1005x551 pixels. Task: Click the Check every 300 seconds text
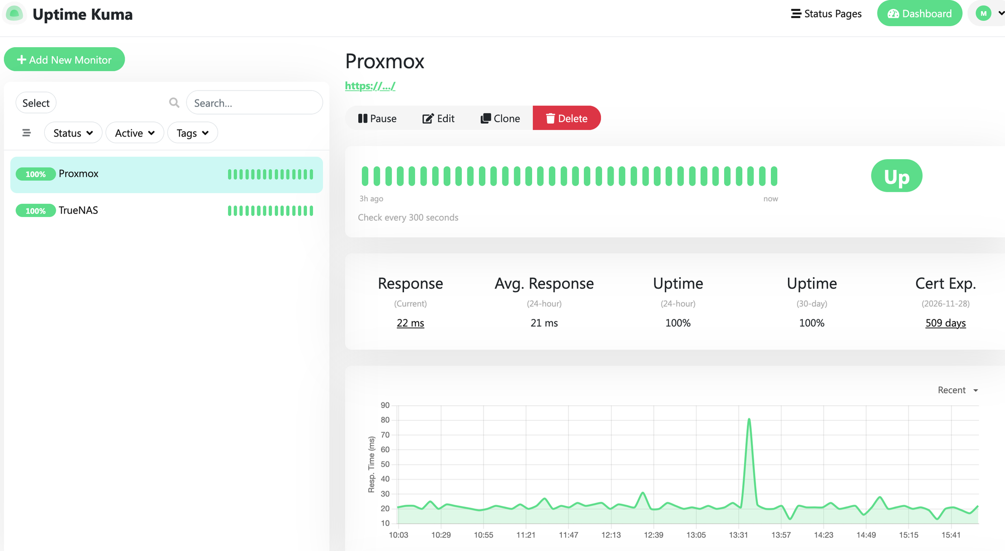click(x=408, y=217)
